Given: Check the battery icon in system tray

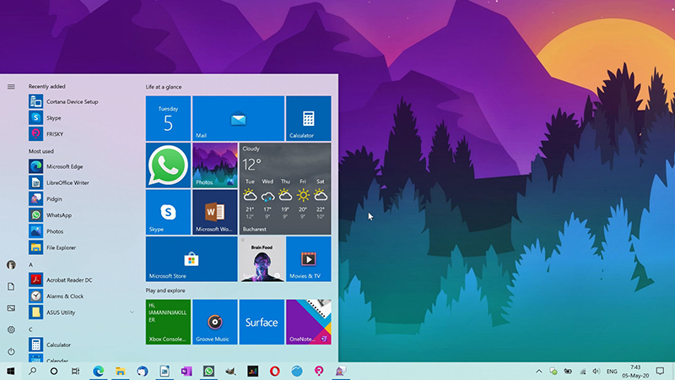Looking at the screenshot, I should click(568, 372).
